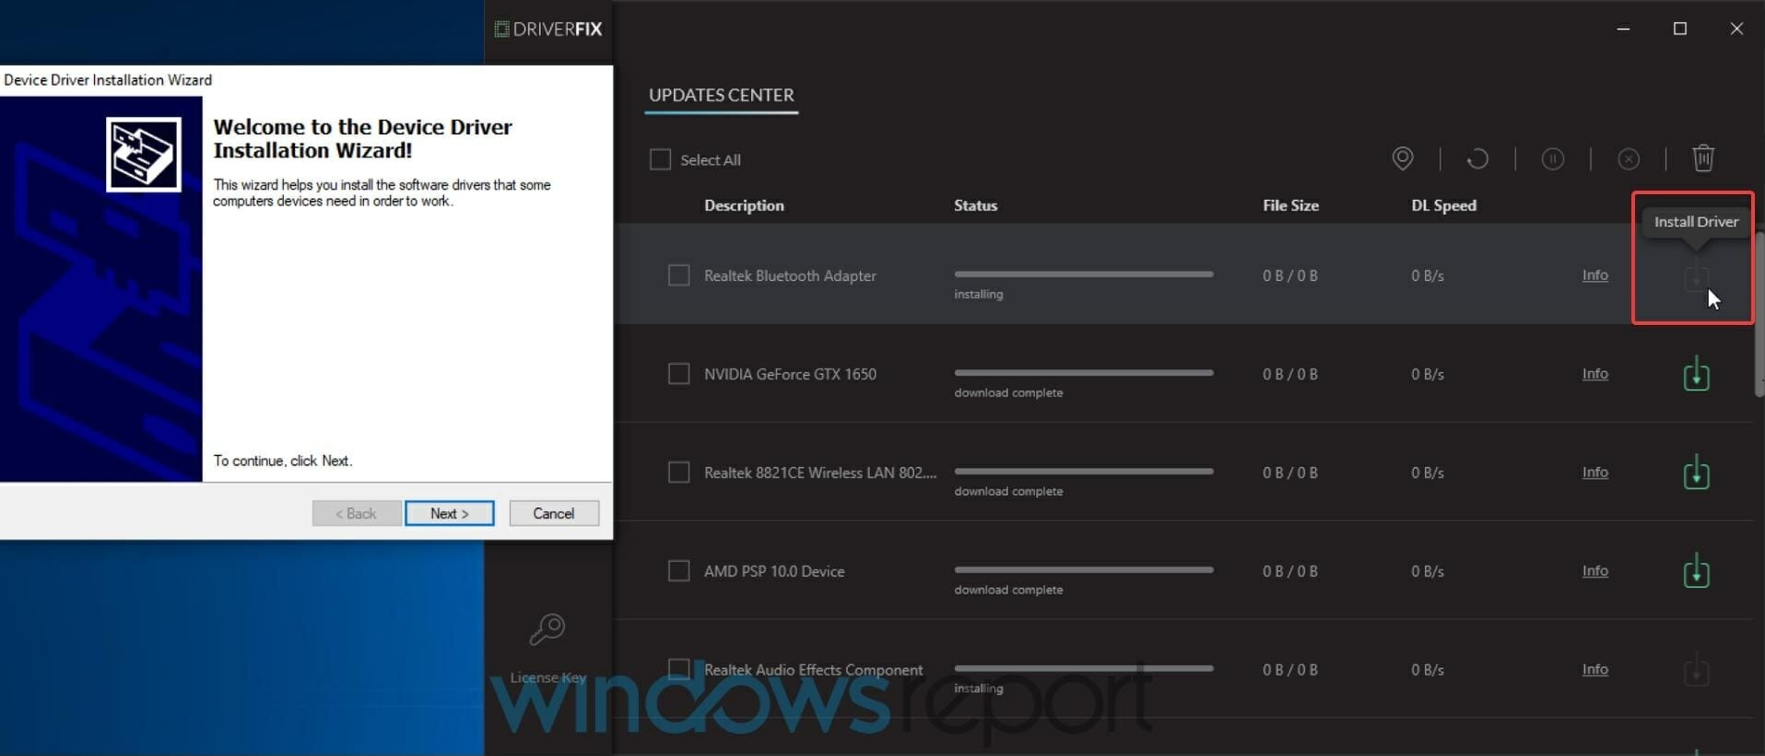Install driver for NVIDIA GeForce GTX 1650
The width and height of the screenshot is (1765, 756).
pos(1696,374)
